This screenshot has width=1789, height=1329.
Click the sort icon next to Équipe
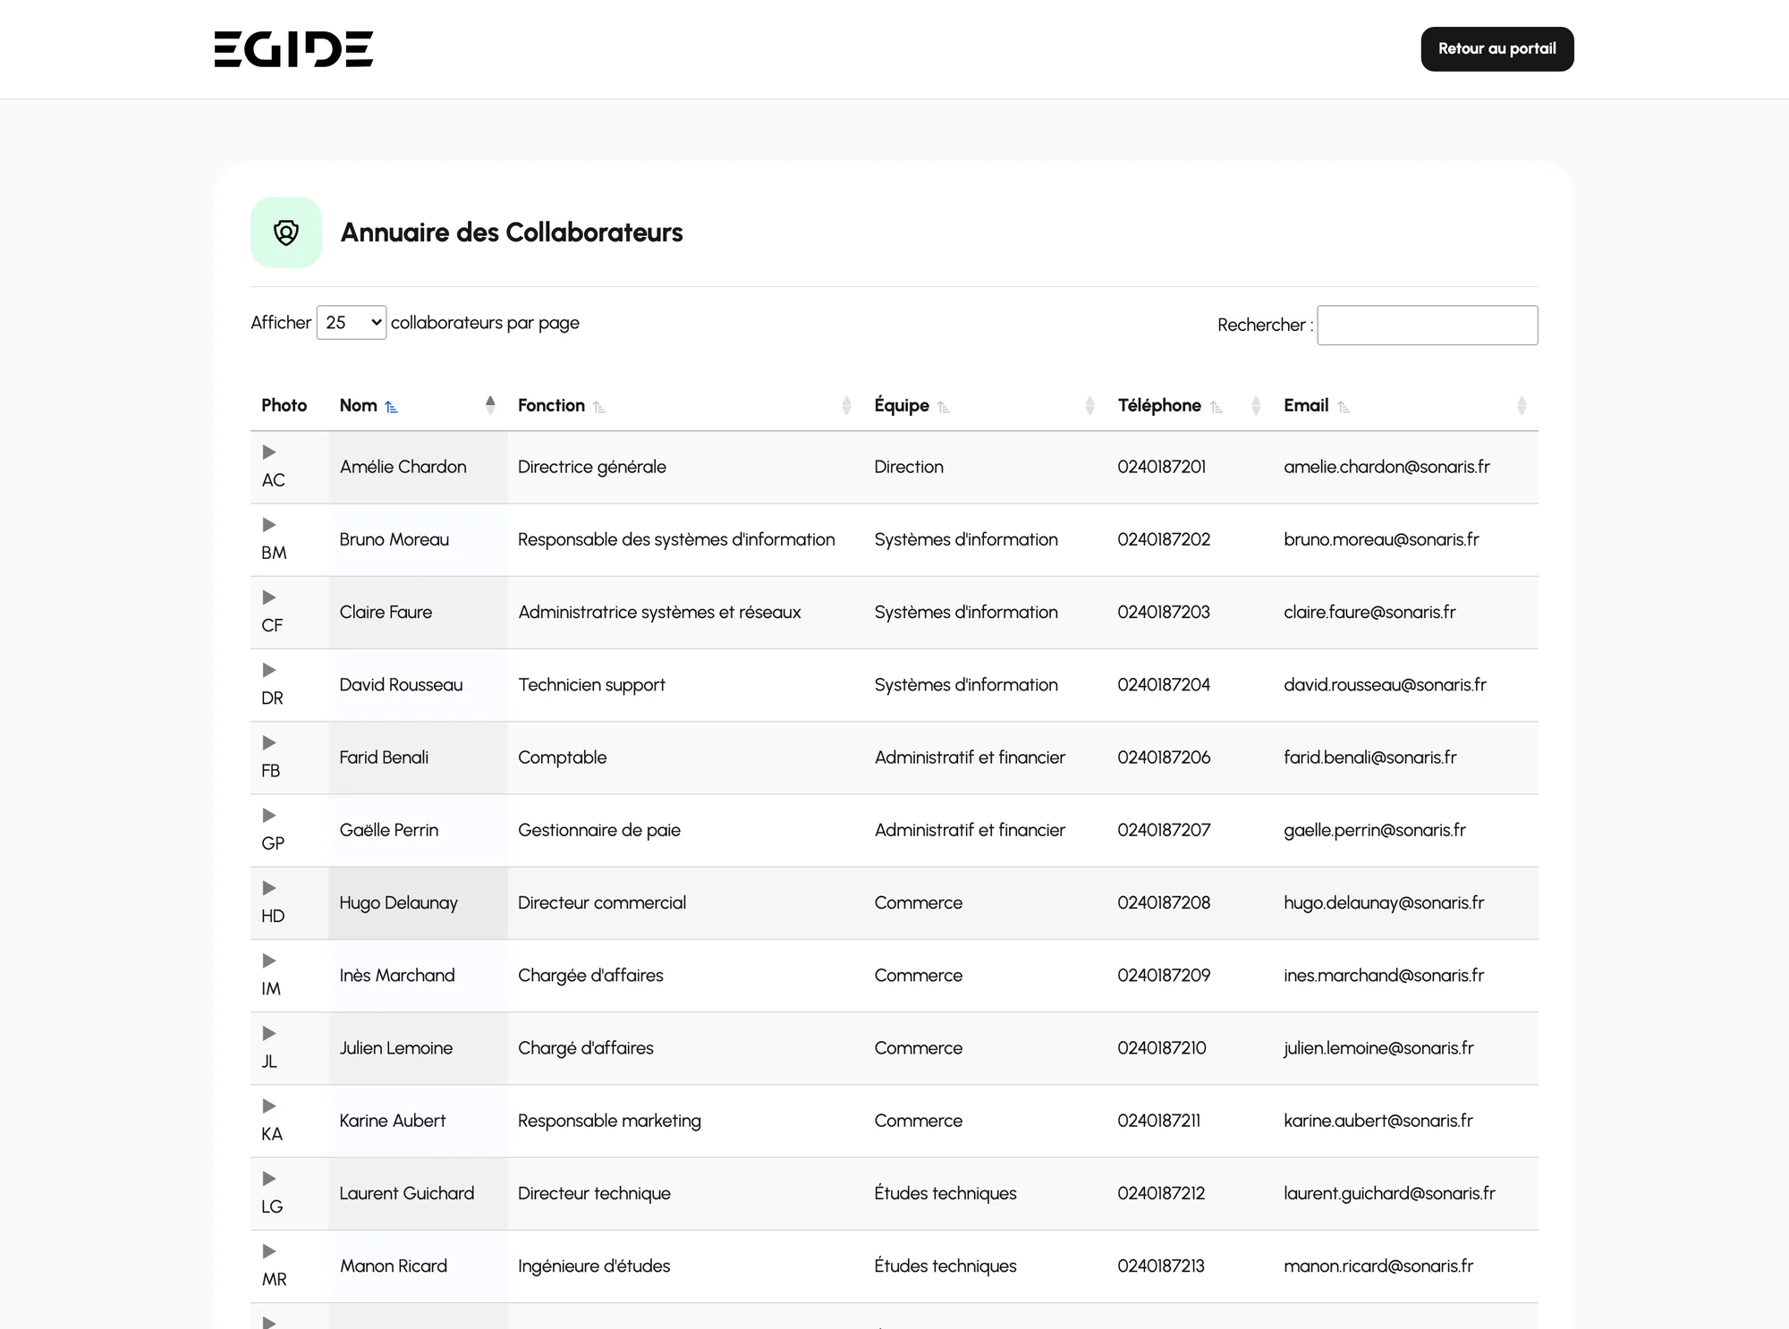[944, 407]
